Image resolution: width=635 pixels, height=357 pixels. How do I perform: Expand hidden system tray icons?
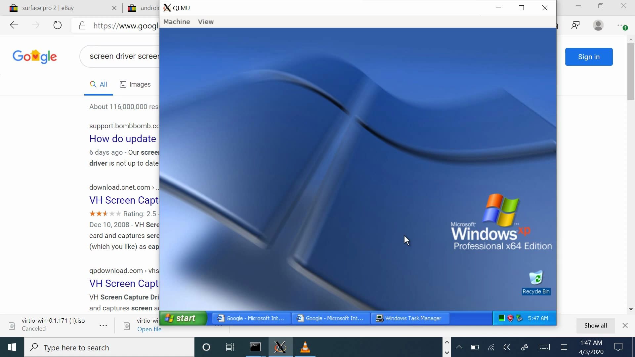coord(459,347)
